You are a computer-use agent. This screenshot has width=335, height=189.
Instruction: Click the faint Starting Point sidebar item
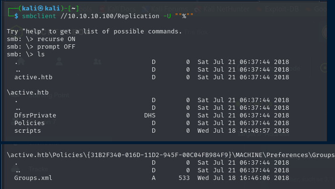tap(49, 95)
